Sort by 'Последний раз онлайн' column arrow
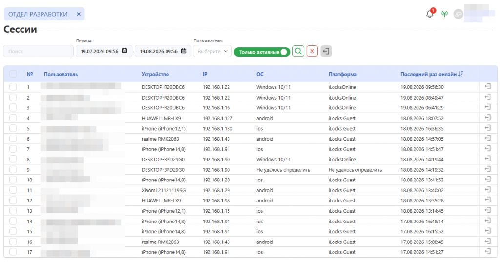The width and height of the screenshot is (500, 262). click(460, 74)
